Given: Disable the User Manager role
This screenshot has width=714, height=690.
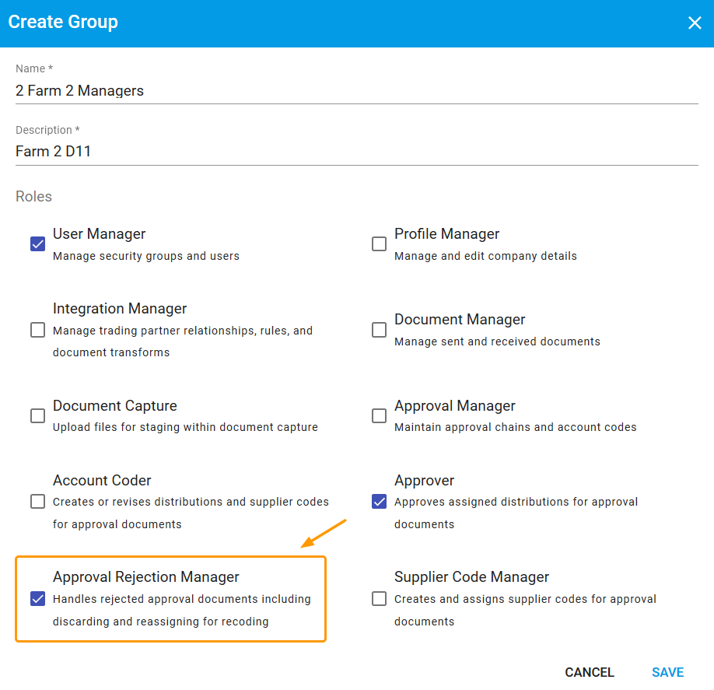Looking at the screenshot, I should (x=37, y=243).
